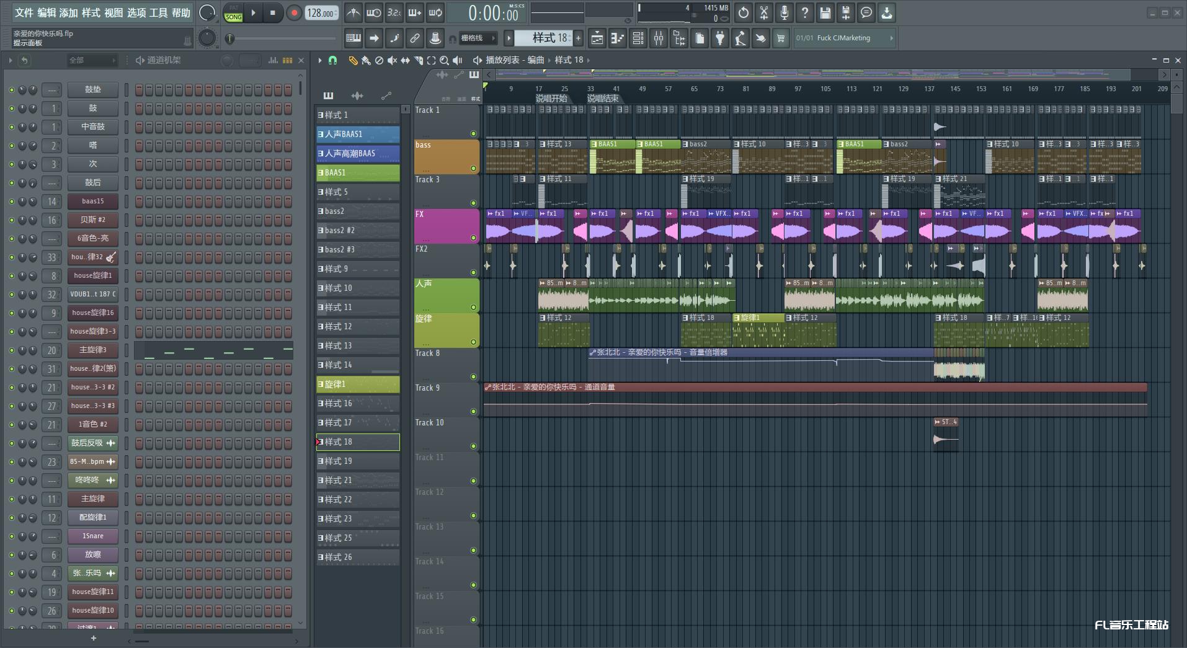This screenshot has width=1187, height=648.
Task: Click the countdown before recording icon
Action: click(394, 12)
